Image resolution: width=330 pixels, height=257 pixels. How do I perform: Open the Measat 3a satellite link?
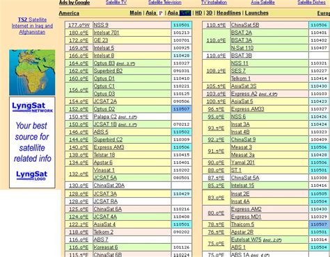pos(243,155)
